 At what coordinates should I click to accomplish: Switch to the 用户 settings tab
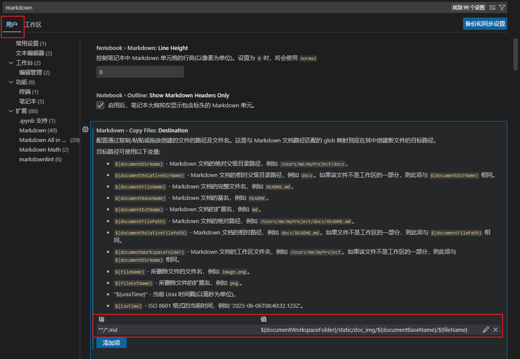coord(12,25)
